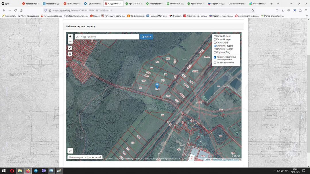Bookmark this page with star icon

click(x=253, y=10)
